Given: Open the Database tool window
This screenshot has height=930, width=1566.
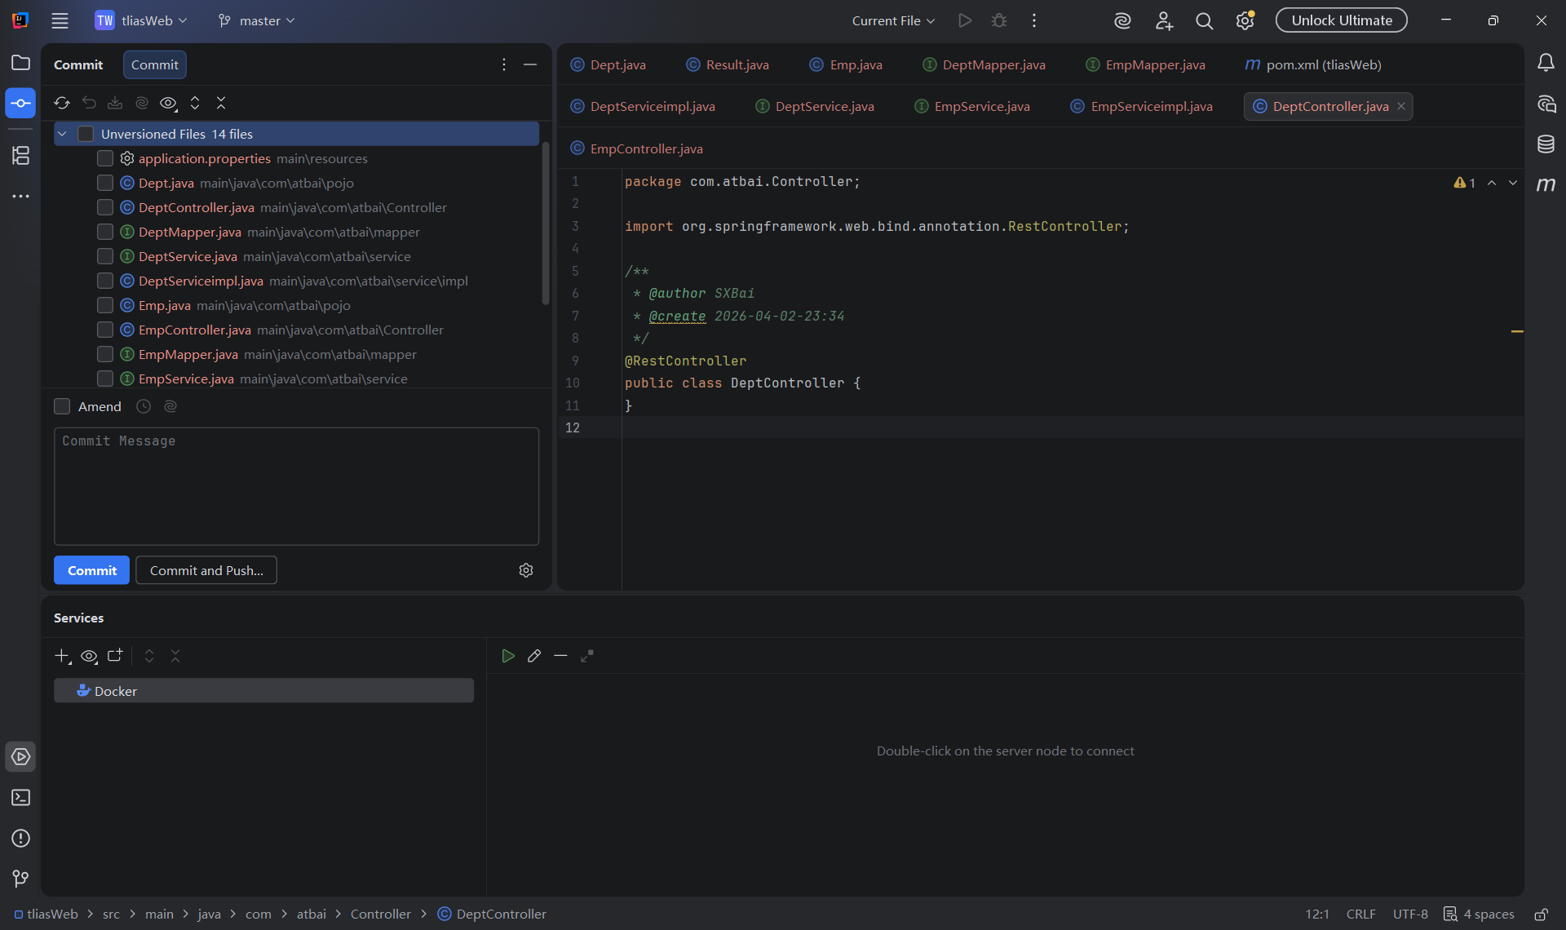Looking at the screenshot, I should 1546,144.
